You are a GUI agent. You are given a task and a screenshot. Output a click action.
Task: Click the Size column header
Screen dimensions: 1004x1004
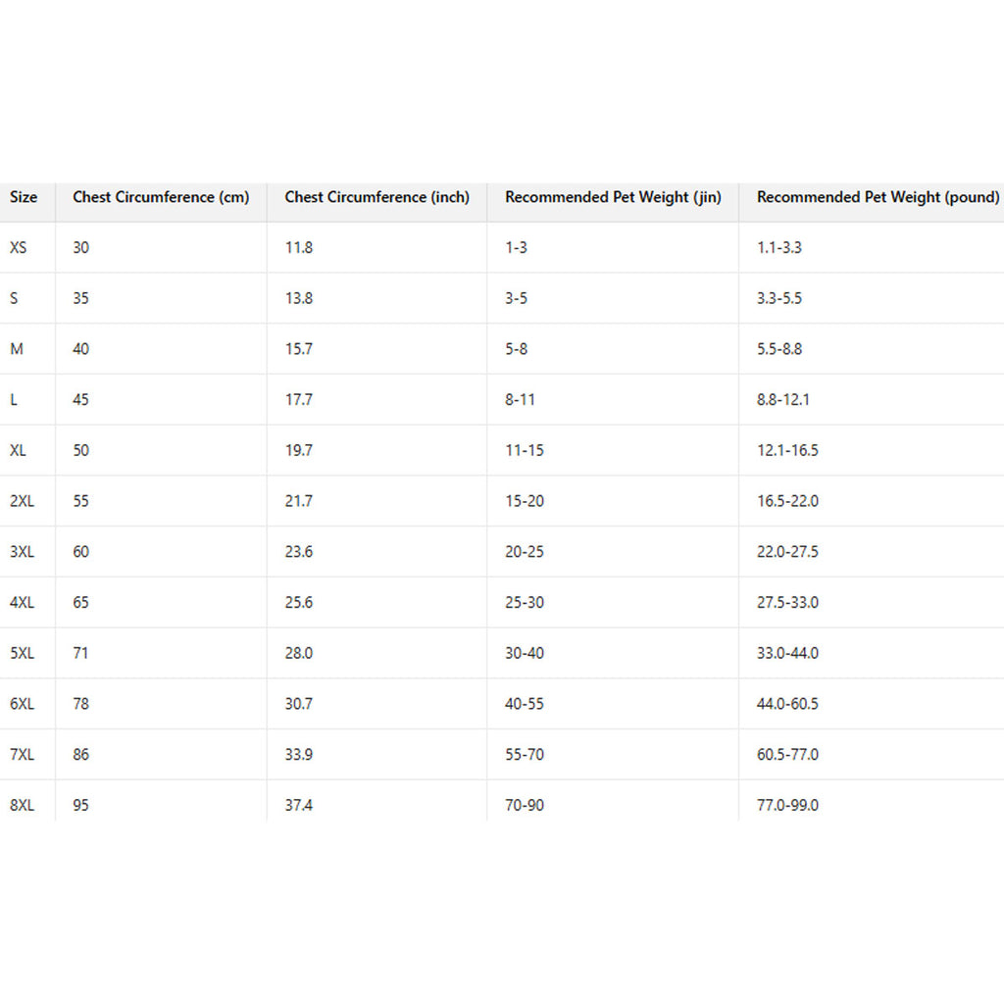[24, 197]
